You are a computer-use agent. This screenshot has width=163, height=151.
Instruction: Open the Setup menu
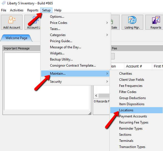[46, 10]
